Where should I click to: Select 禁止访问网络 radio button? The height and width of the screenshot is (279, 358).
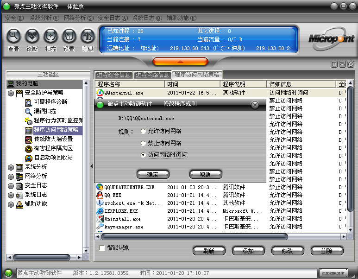coord(143,143)
